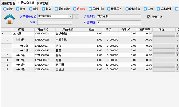Click the SPZL000006 cell
This screenshot has height=107, width=179.
pyautogui.click(x=45, y=55)
